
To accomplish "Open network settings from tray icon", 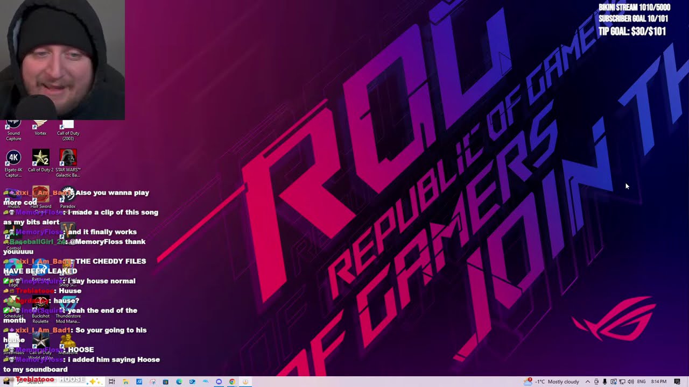I will (622, 382).
